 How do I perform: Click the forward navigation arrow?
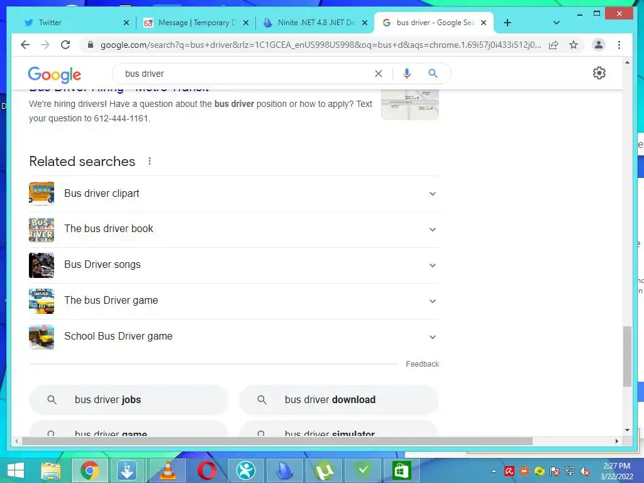[x=45, y=45]
